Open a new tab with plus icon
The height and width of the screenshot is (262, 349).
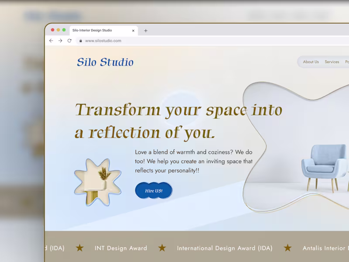[x=146, y=31]
